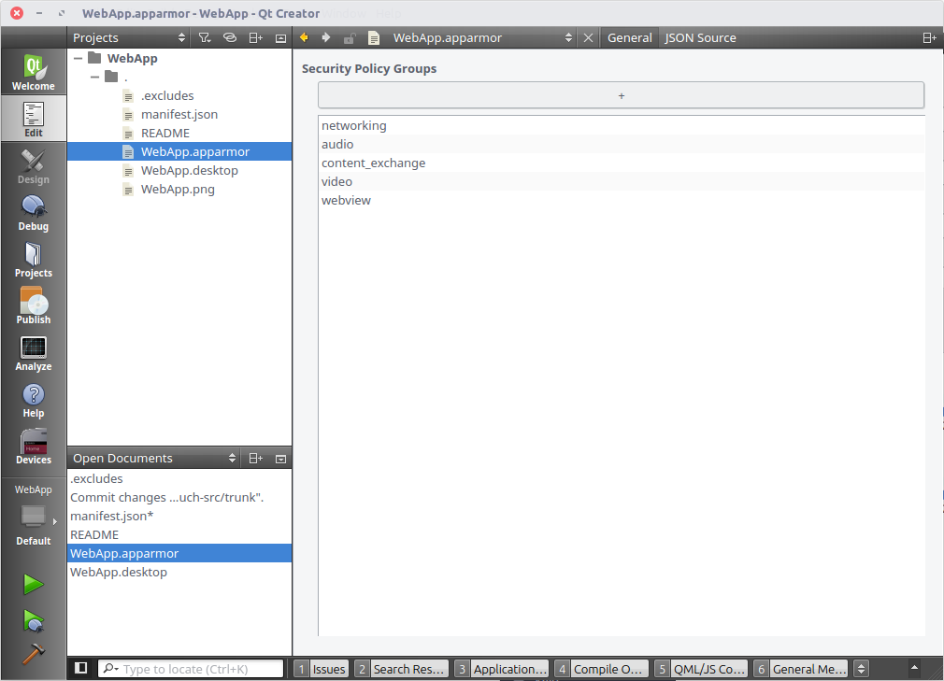944x681 pixels.
Task: Open the Welcome mode
Action: (x=33, y=72)
